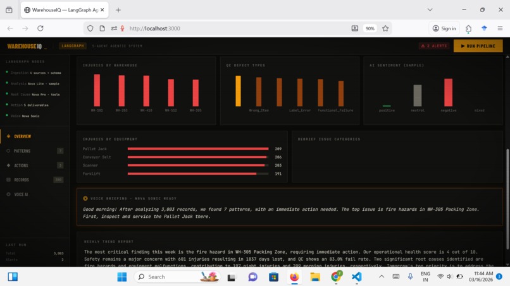This screenshot has width=510, height=286.
Task: Click the Run Pipeline button
Action: click(x=478, y=46)
